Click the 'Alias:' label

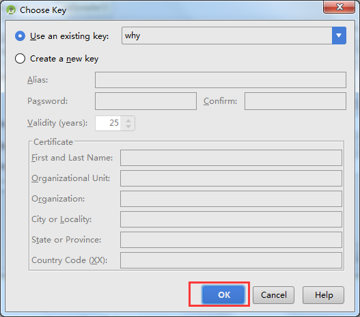click(38, 80)
